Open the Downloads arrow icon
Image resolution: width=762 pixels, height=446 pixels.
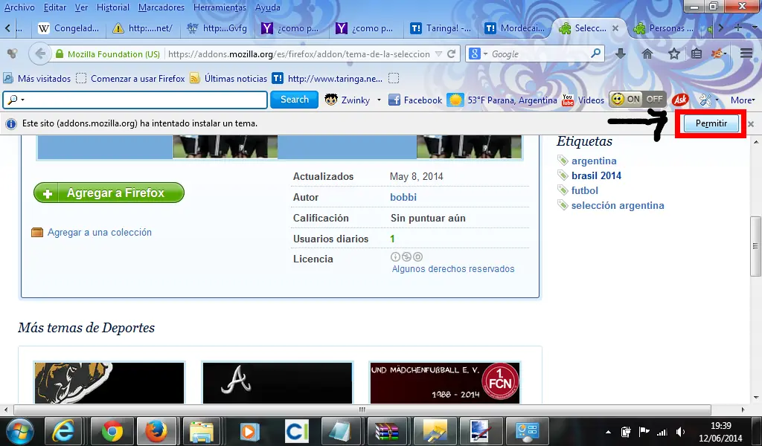(x=620, y=54)
